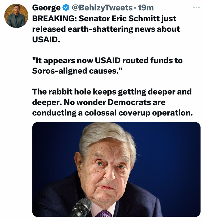Click the quote line starting "It appears now"

(107, 61)
